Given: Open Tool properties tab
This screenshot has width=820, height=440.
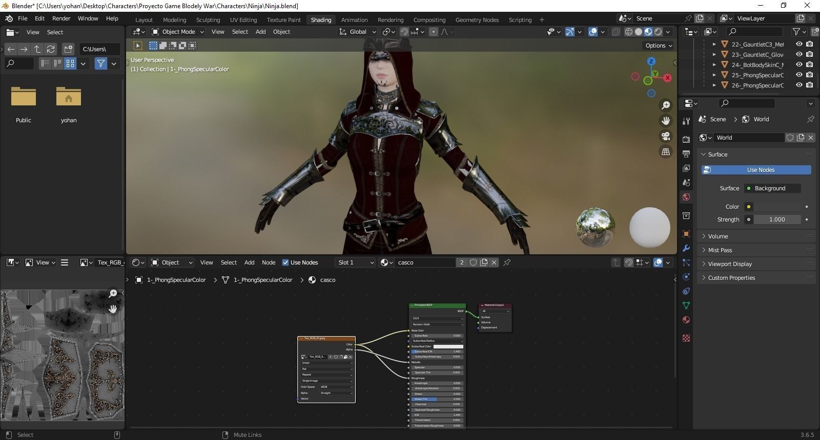Looking at the screenshot, I should point(686,121).
